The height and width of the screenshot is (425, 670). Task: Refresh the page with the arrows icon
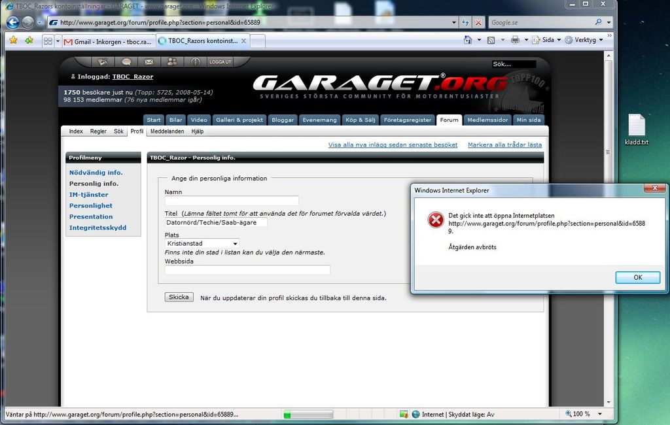click(x=465, y=22)
